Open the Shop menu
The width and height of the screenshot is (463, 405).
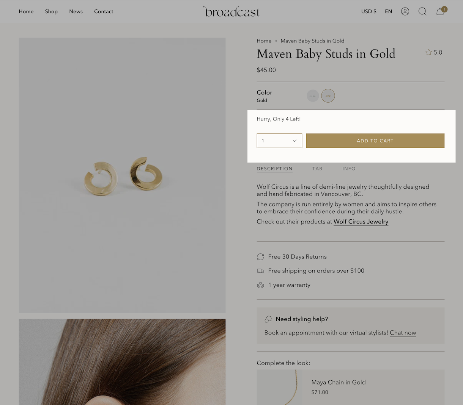pos(51,11)
